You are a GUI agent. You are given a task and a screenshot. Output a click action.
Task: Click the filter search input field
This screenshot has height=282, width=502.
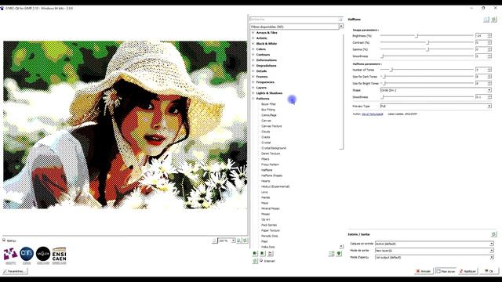293,20
